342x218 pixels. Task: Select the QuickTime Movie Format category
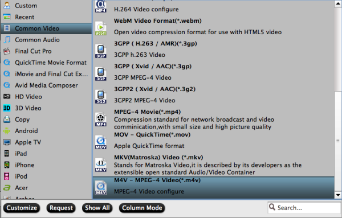(x=51, y=63)
